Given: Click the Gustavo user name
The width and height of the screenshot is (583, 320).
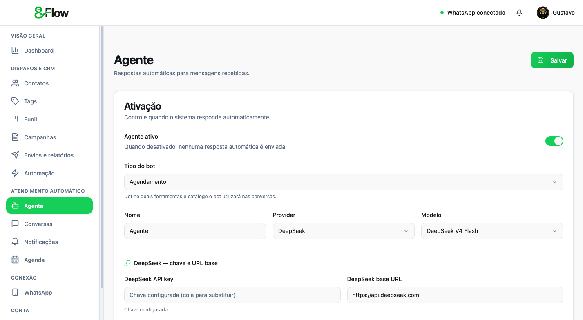Looking at the screenshot, I should 564,13.
